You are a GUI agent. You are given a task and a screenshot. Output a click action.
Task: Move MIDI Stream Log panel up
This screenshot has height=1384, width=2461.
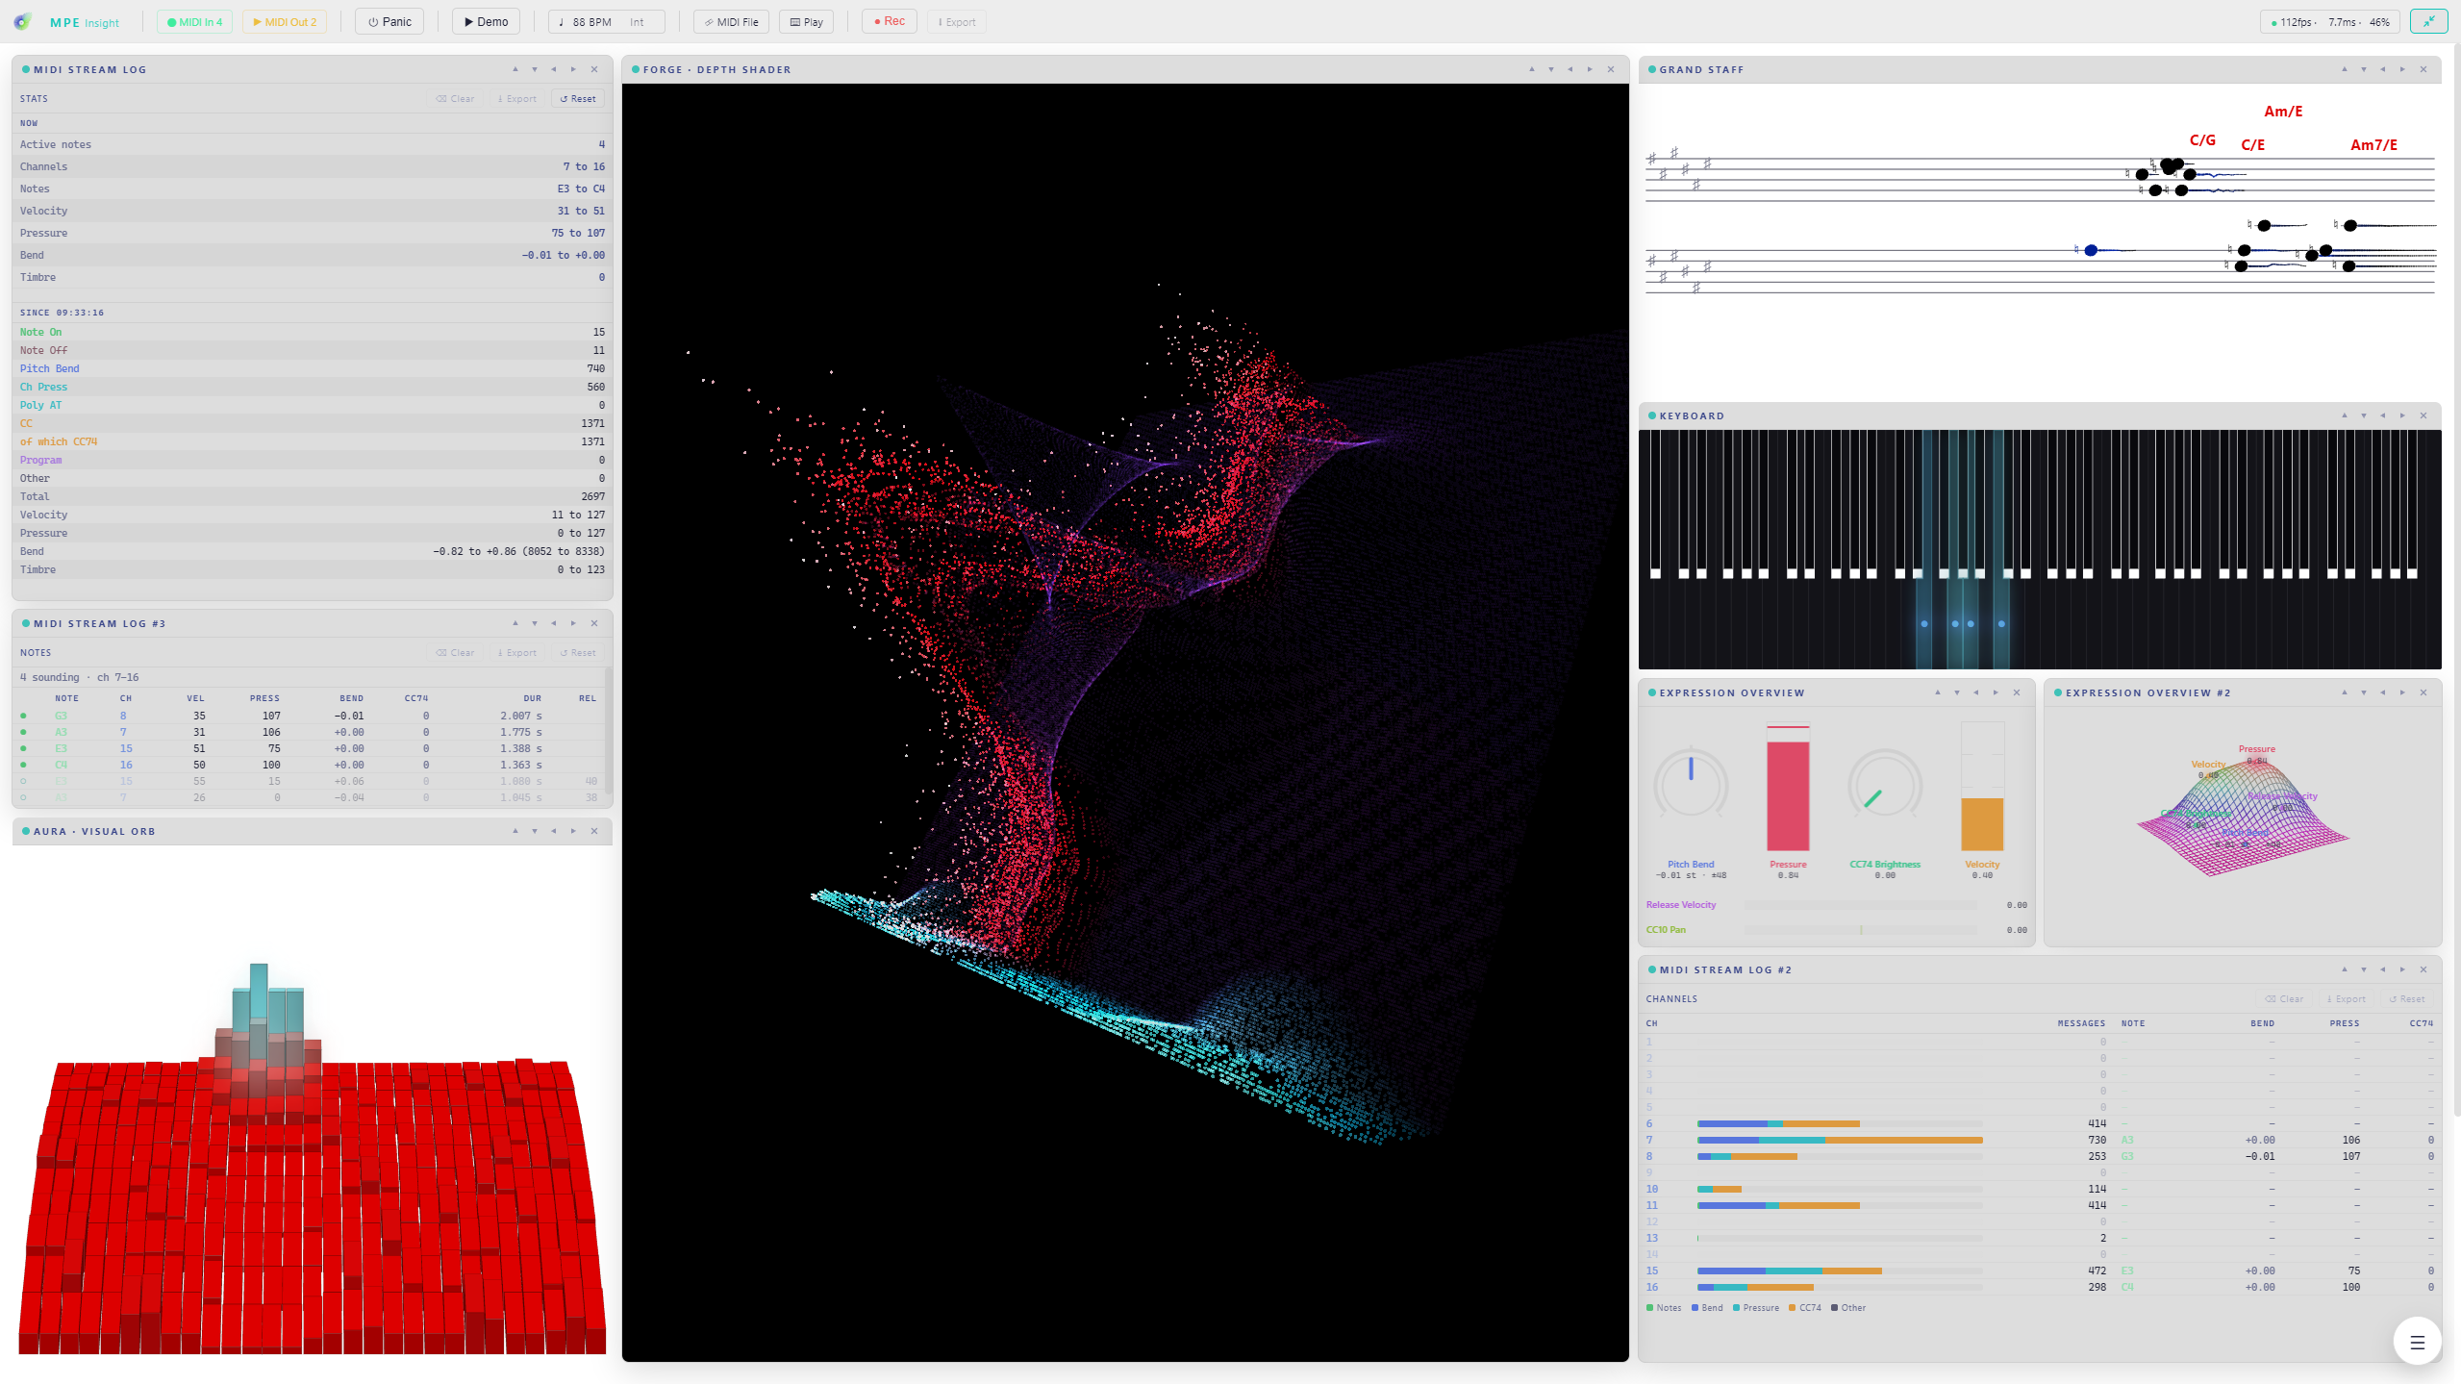(515, 69)
